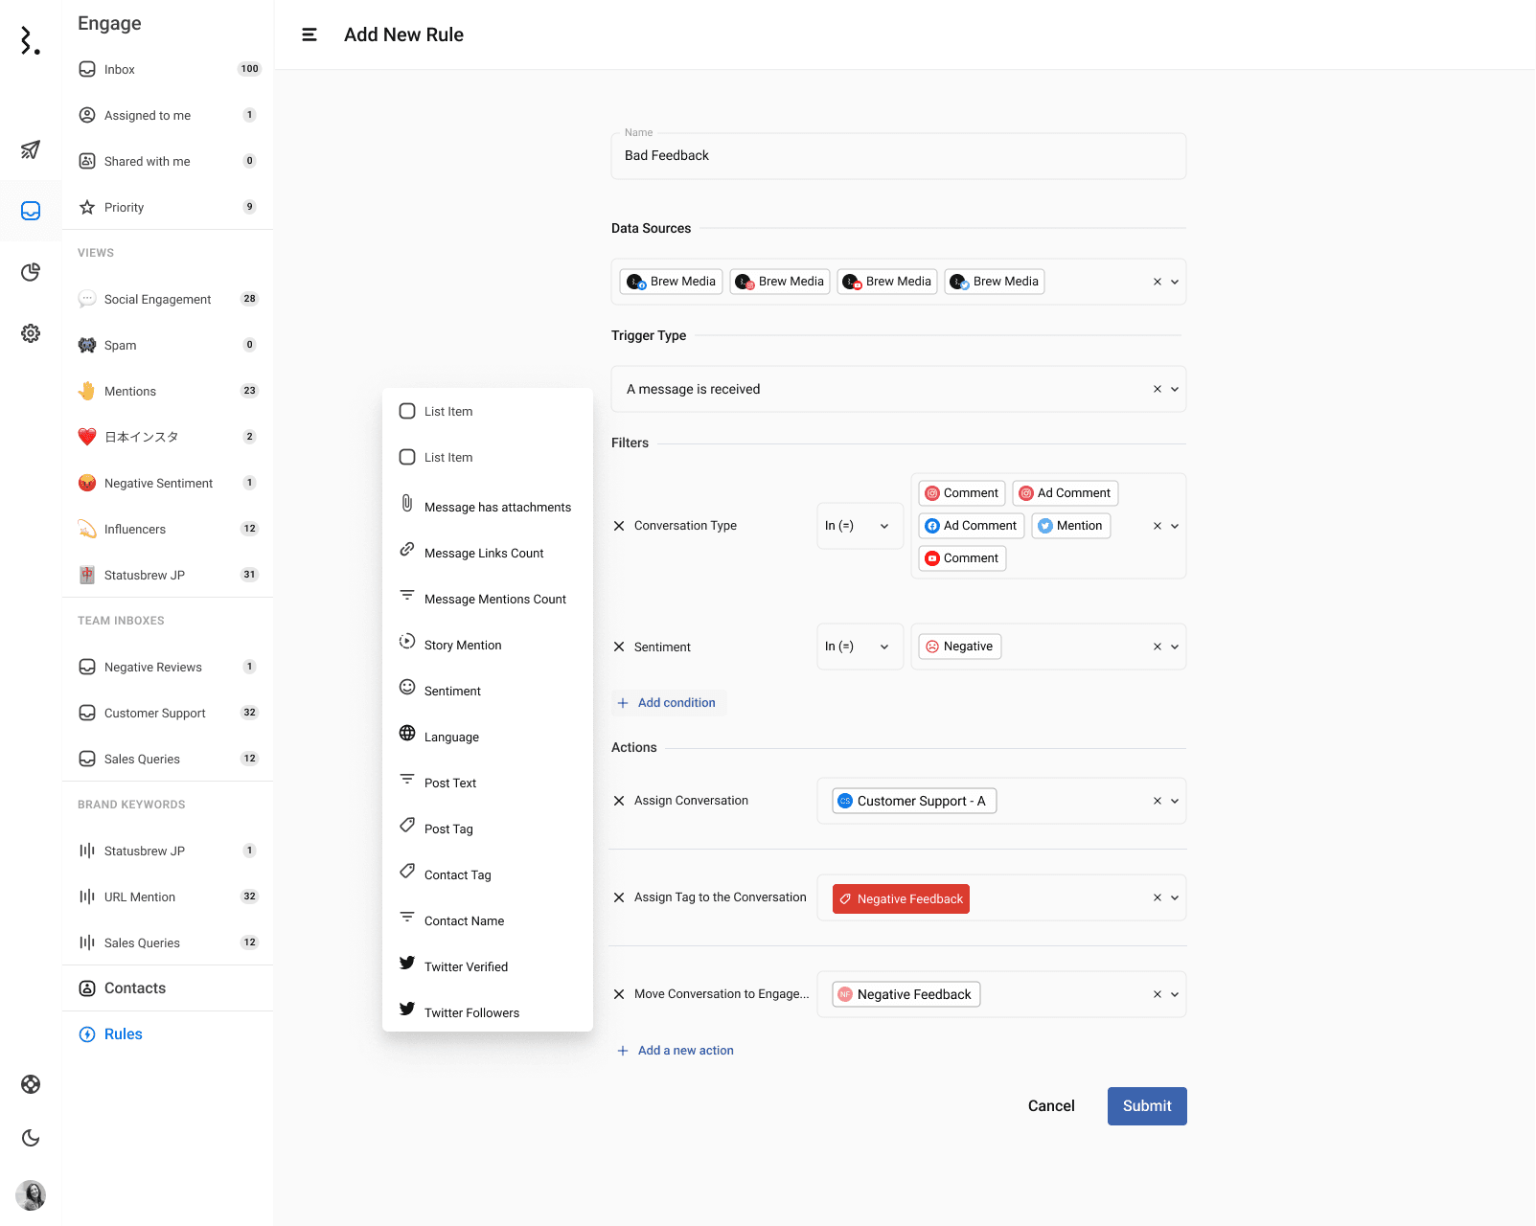
Task: Choose Twitter Verified filter option
Action: tap(466, 967)
